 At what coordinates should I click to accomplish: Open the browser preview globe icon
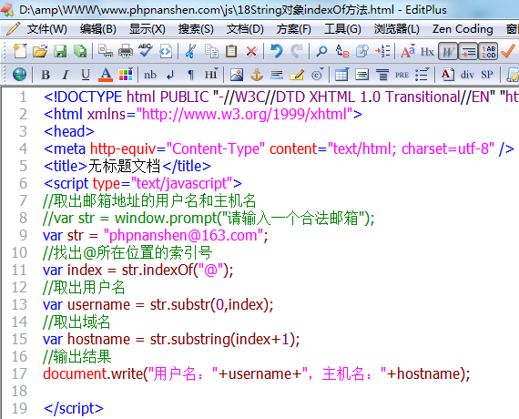tap(19, 75)
